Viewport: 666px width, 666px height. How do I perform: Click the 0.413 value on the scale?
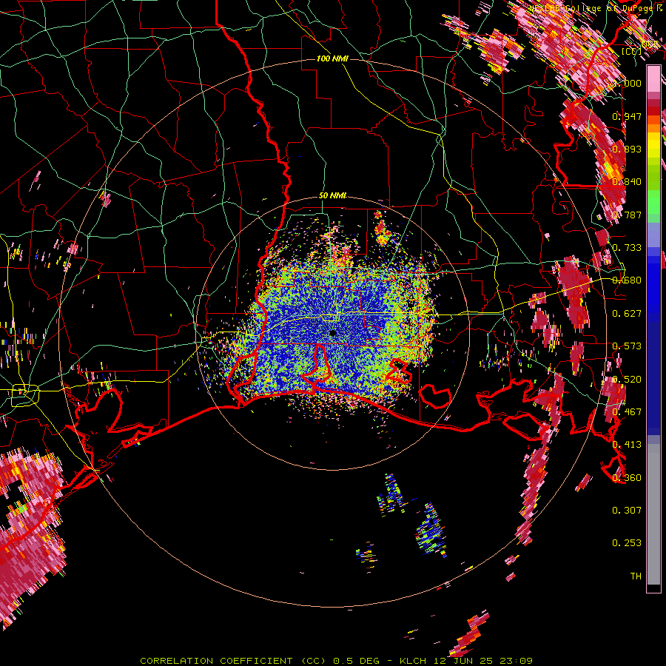(627, 445)
